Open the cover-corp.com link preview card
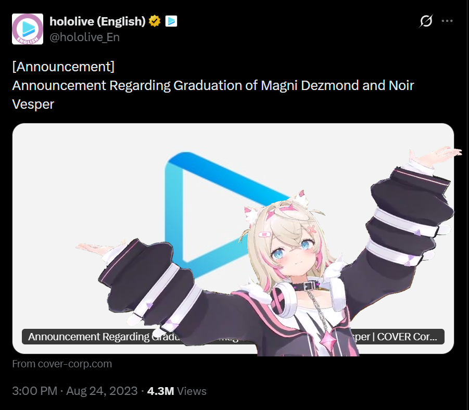 233,238
